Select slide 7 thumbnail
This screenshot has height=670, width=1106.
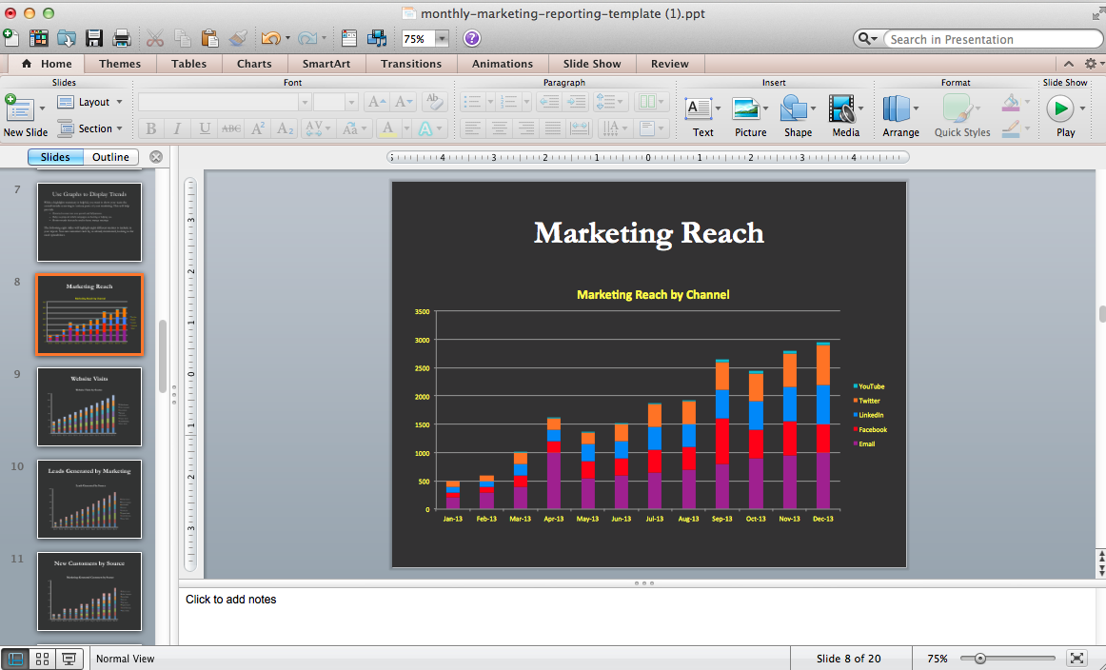coord(89,222)
